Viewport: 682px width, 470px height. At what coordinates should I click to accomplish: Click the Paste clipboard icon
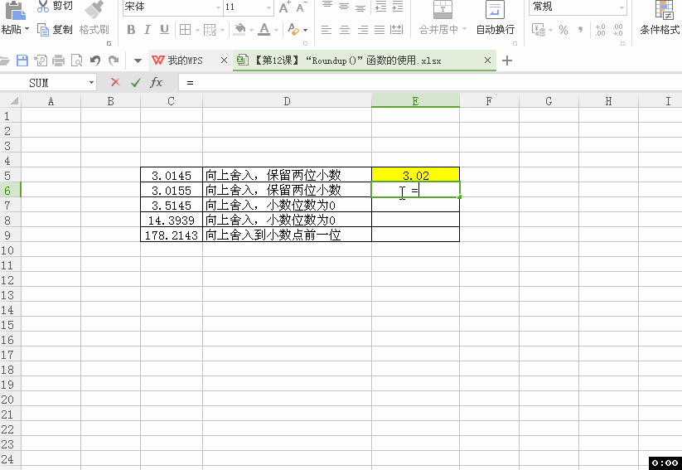coord(15,11)
